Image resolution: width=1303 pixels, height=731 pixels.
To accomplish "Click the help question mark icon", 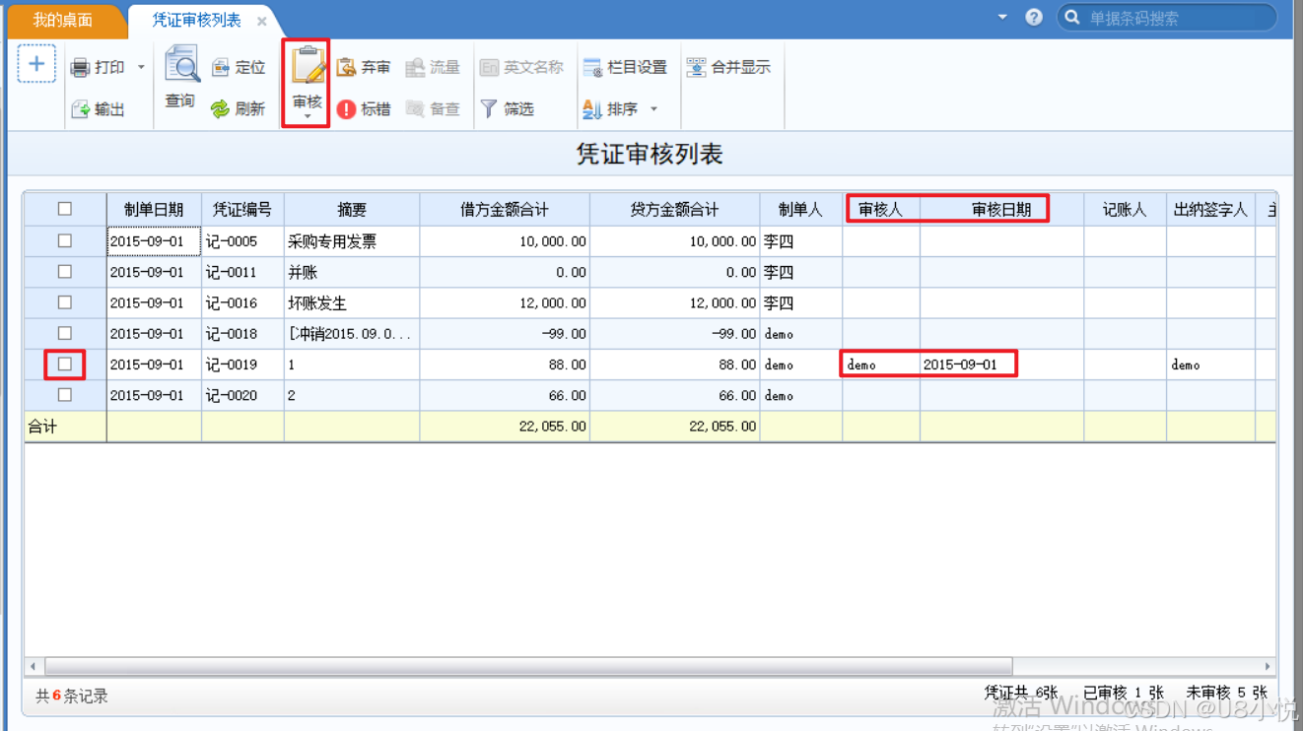I will pyautogui.click(x=1034, y=17).
